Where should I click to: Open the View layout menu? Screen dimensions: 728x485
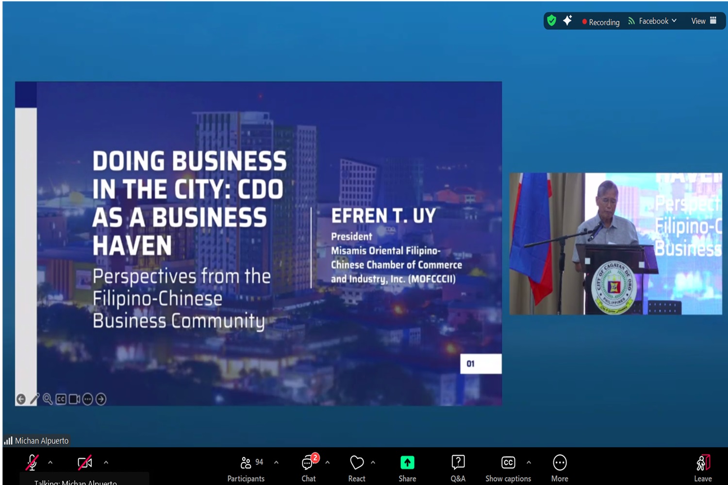pyautogui.click(x=704, y=21)
